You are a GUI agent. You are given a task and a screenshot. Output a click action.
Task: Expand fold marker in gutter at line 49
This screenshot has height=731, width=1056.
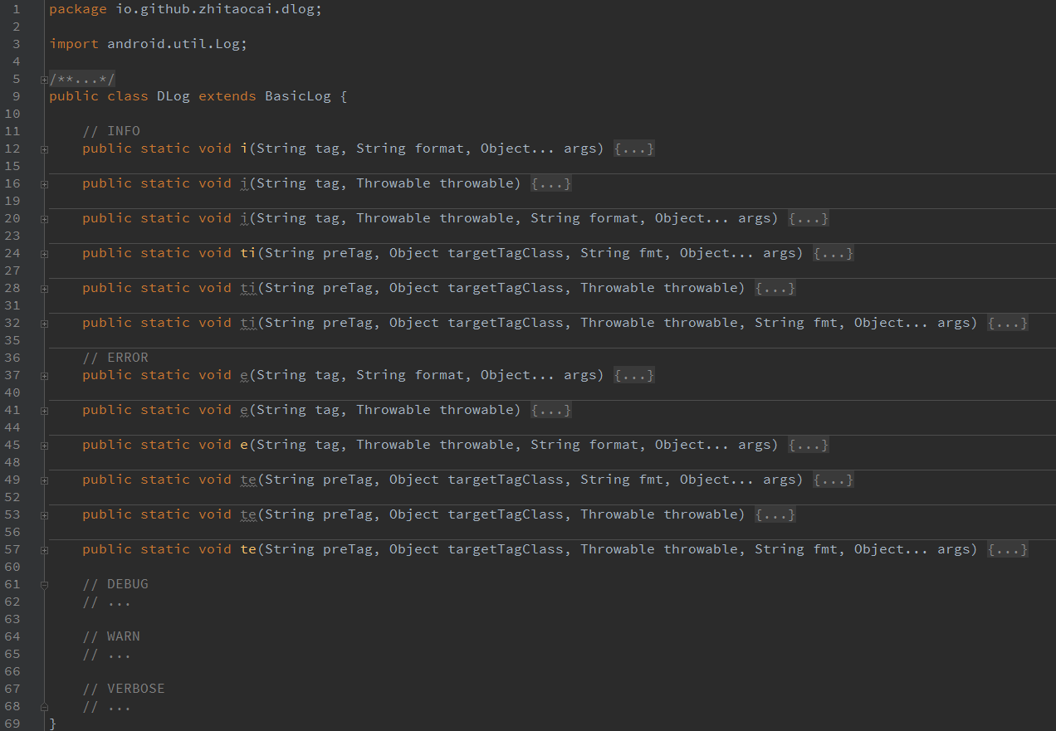(44, 480)
